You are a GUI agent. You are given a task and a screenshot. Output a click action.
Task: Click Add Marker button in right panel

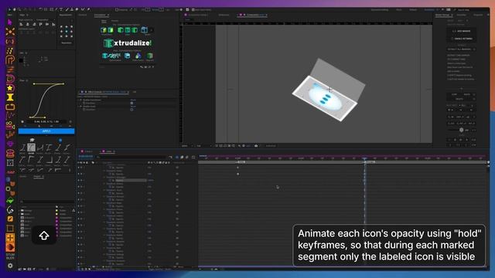point(462,31)
